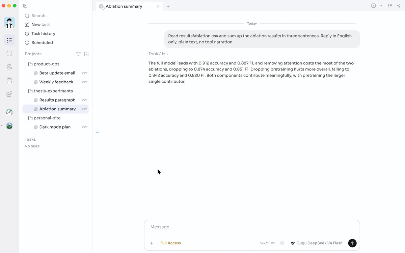Click the share icon in top-right corner
Screen dimensions: 405x253
point(399,6)
